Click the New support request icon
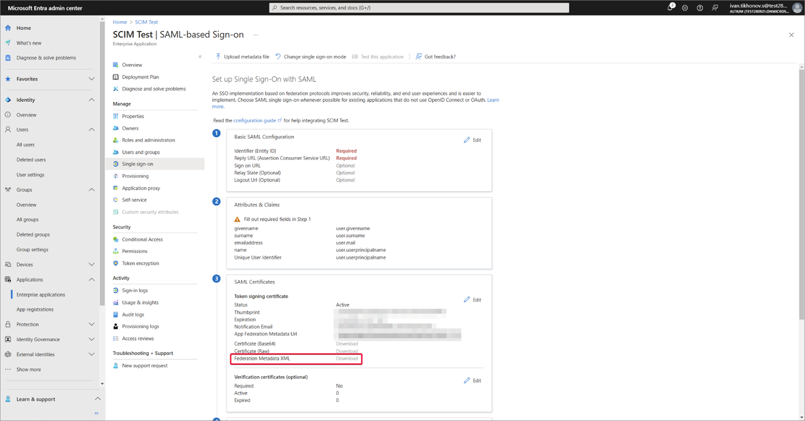The image size is (805, 421). [x=116, y=366]
